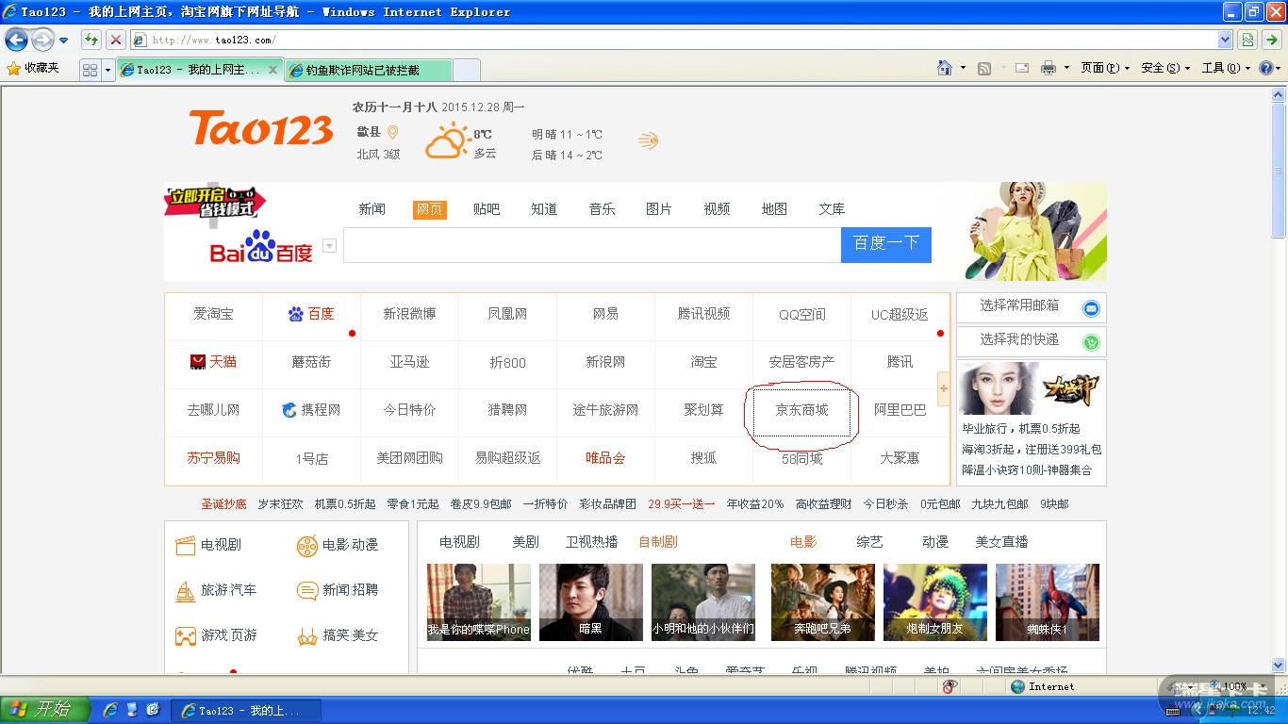
Task: Select the 地图 search tab
Action: 774,209
